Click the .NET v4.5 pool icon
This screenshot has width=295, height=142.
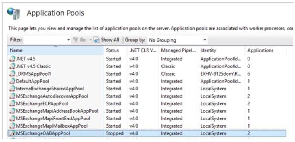(x=12, y=59)
